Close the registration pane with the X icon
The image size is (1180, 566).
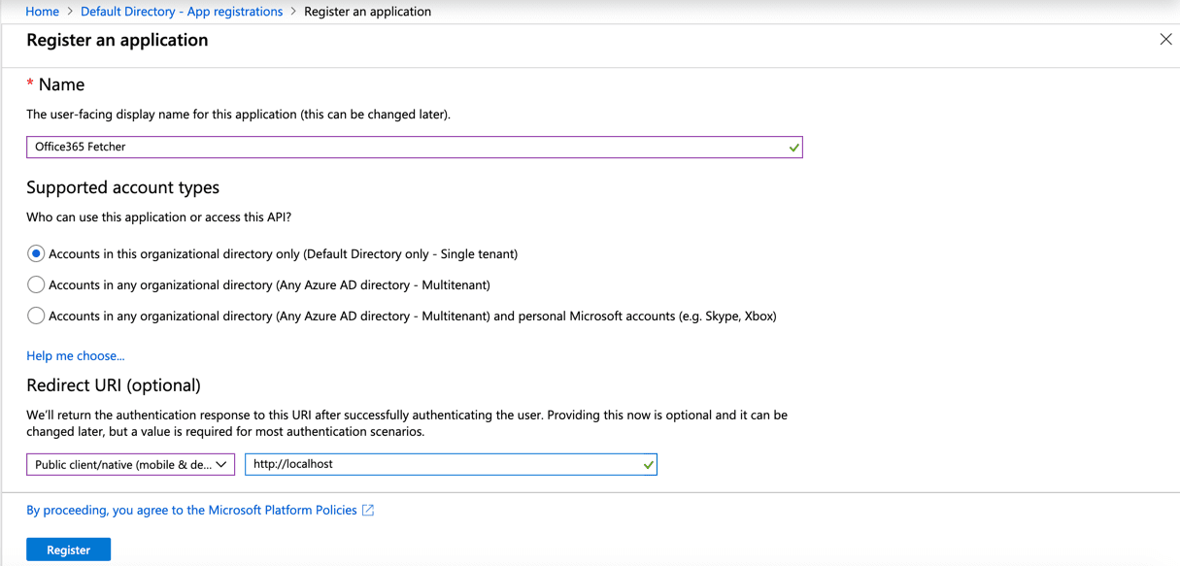click(x=1165, y=39)
